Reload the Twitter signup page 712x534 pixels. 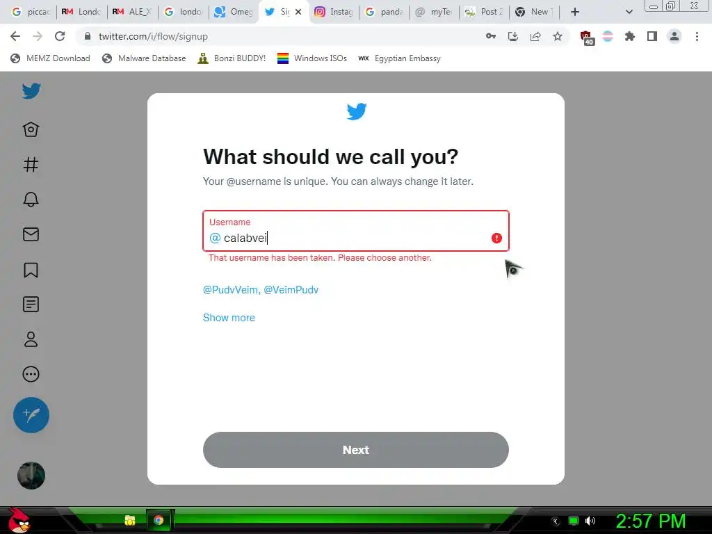tap(60, 36)
